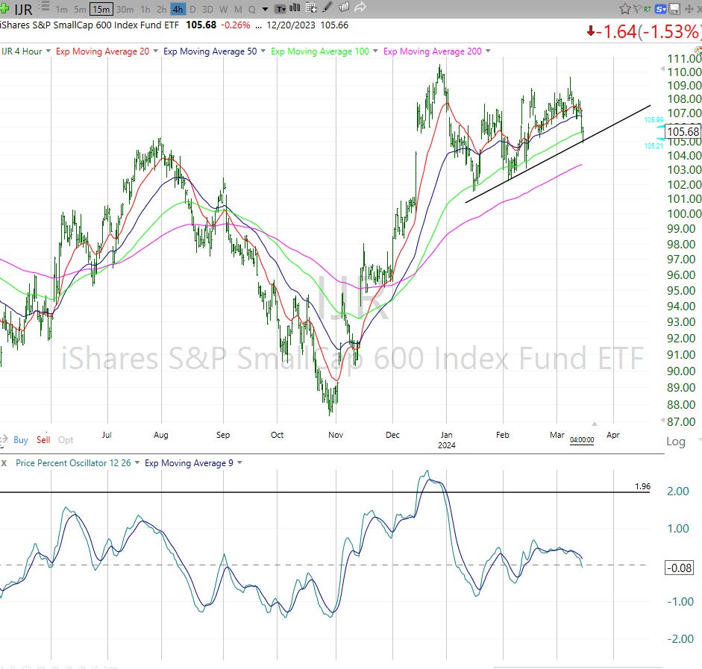Click the 04:00:00 time marker on date axis

click(582, 440)
